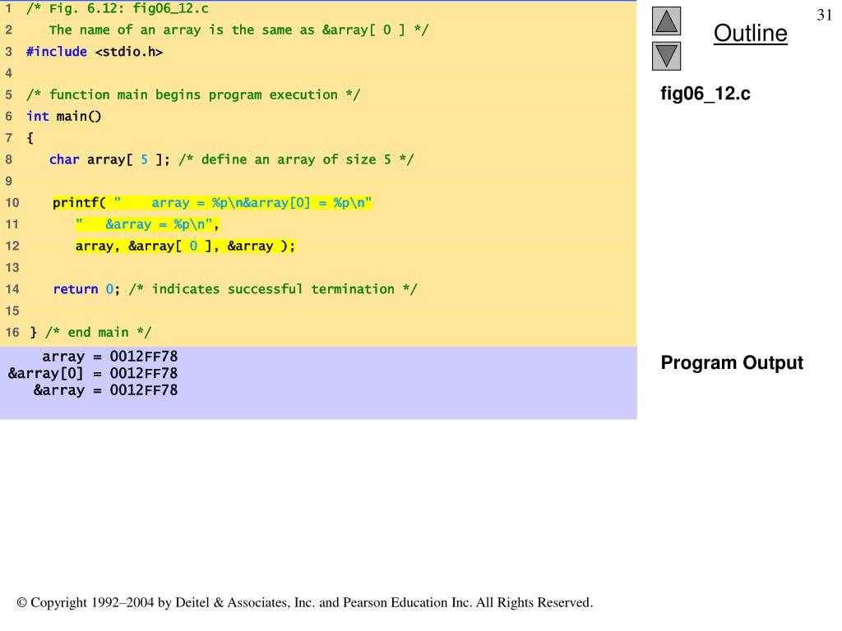Click the up triangle navigation arrow
This screenshot has height=631, width=842.
pyautogui.click(x=666, y=21)
